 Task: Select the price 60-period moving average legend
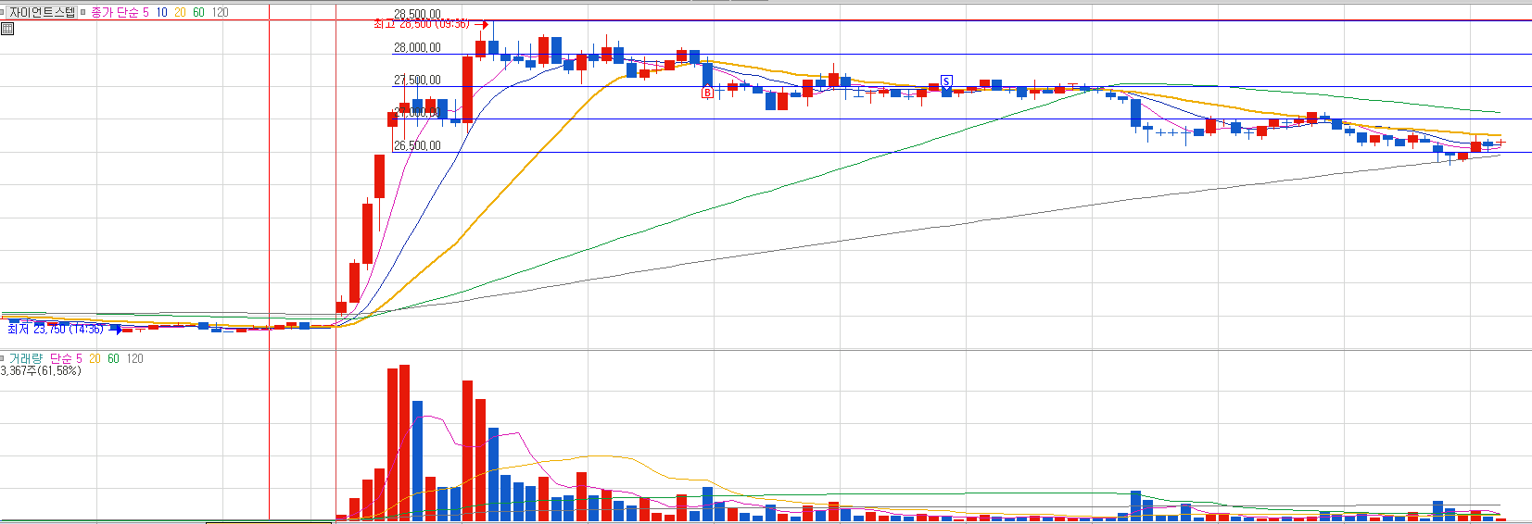tap(198, 12)
